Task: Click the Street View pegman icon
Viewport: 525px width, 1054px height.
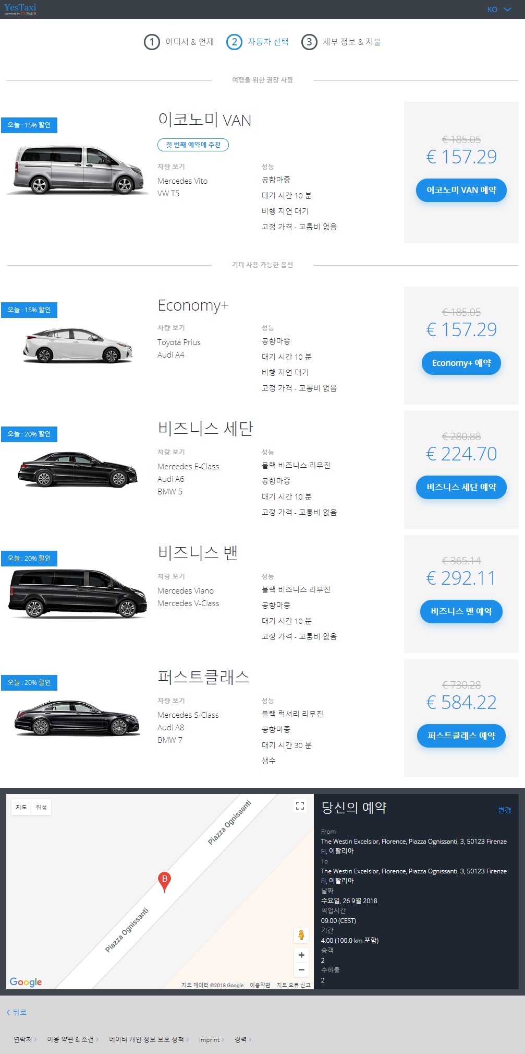Action: click(x=301, y=935)
